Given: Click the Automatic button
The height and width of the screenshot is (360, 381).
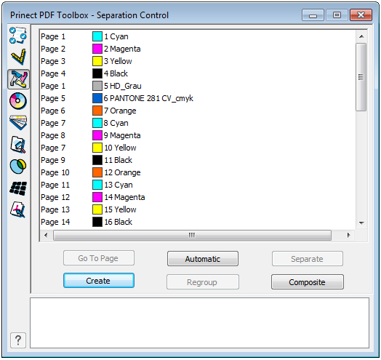Looking at the screenshot, I should [x=203, y=259].
